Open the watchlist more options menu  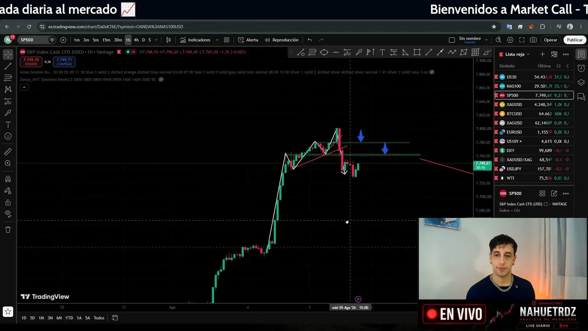pyautogui.click(x=566, y=54)
